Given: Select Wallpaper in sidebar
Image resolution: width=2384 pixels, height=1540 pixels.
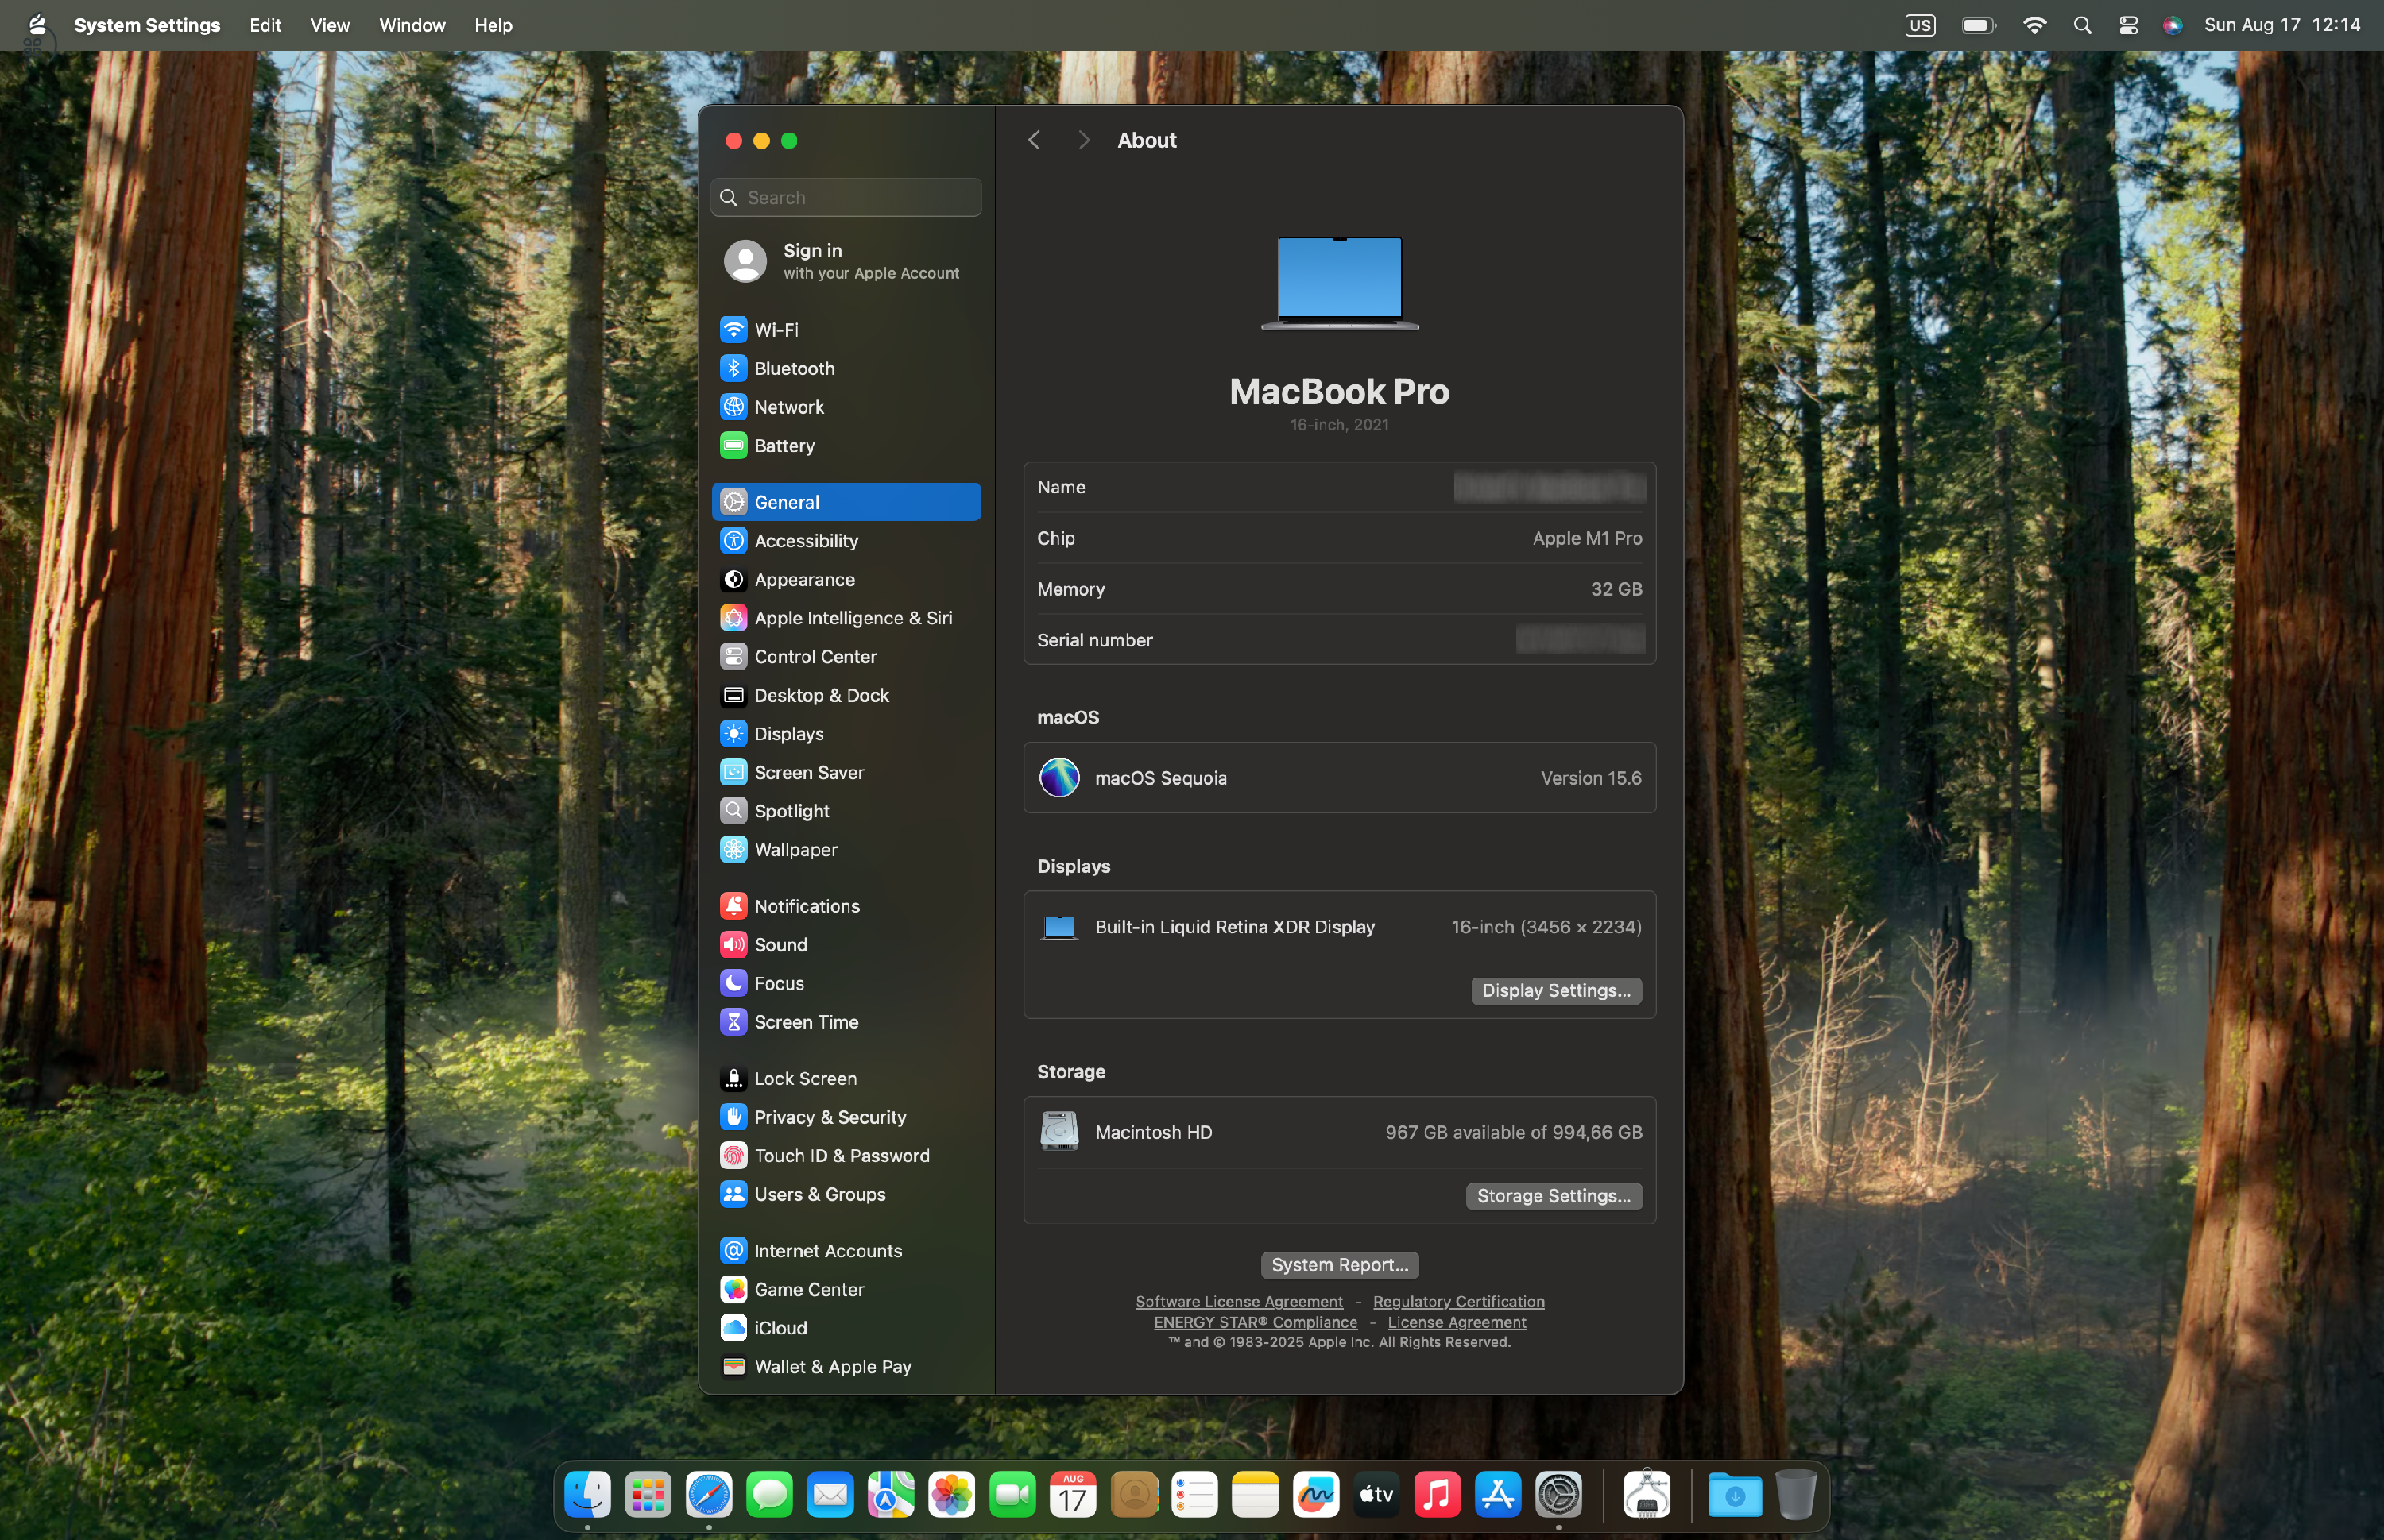Looking at the screenshot, I should (846, 850).
